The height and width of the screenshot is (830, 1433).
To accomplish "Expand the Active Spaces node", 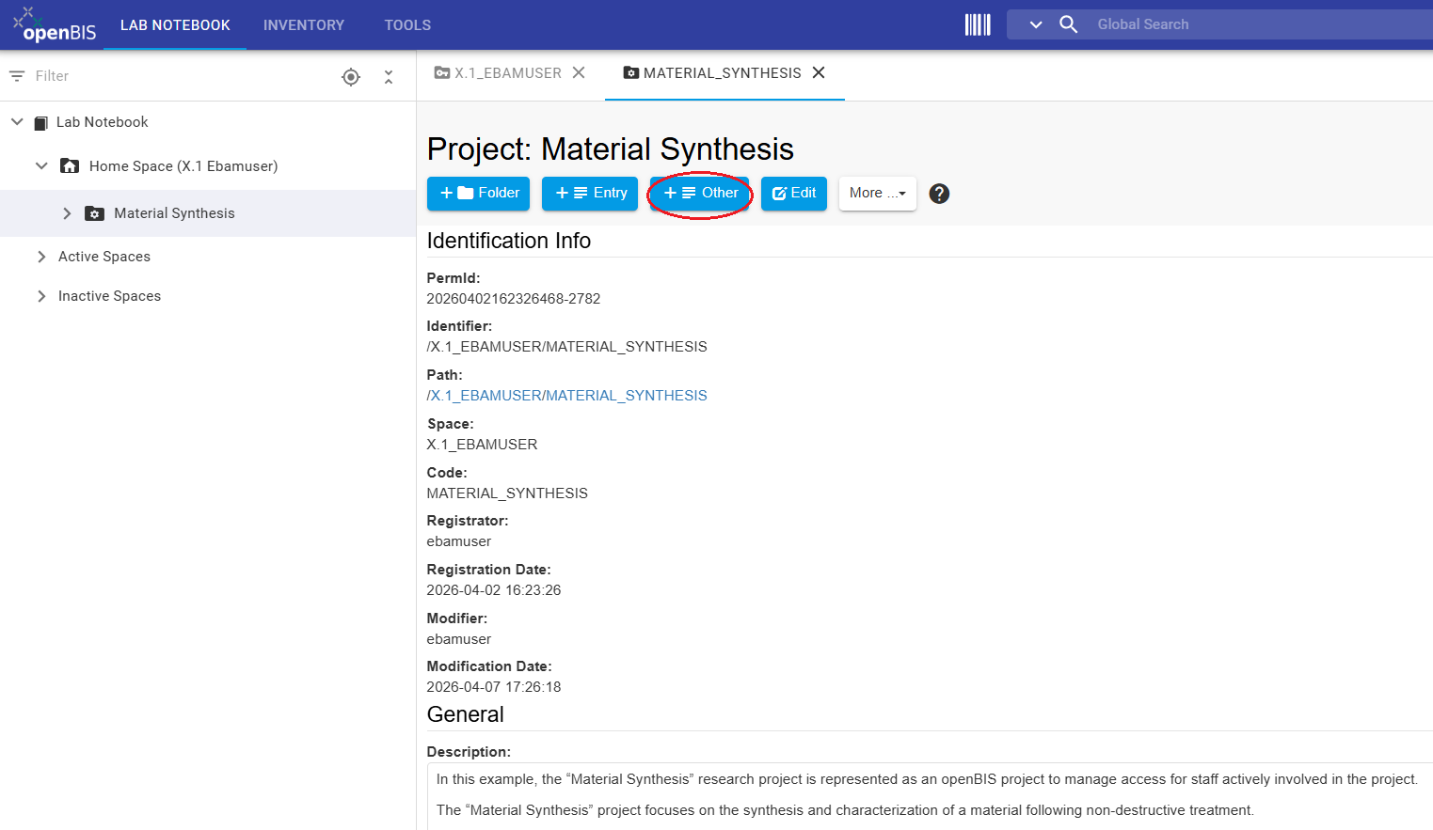I will pyautogui.click(x=41, y=257).
